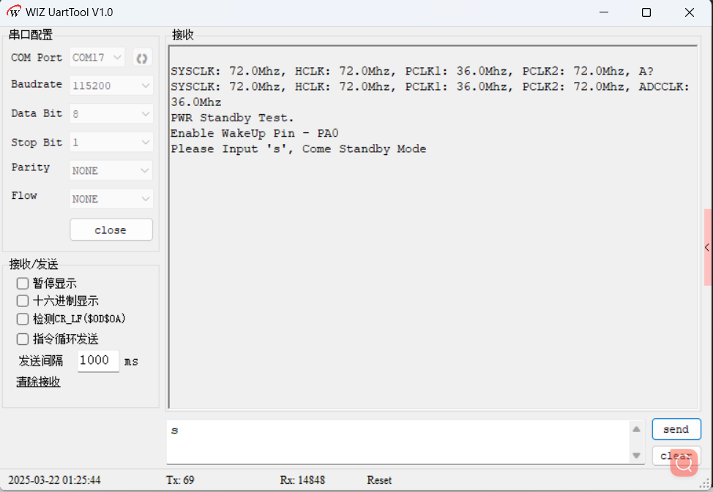This screenshot has width=713, height=492.
Task: Toggle the 十六进制显示 checkbox
Action: (23, 300)
